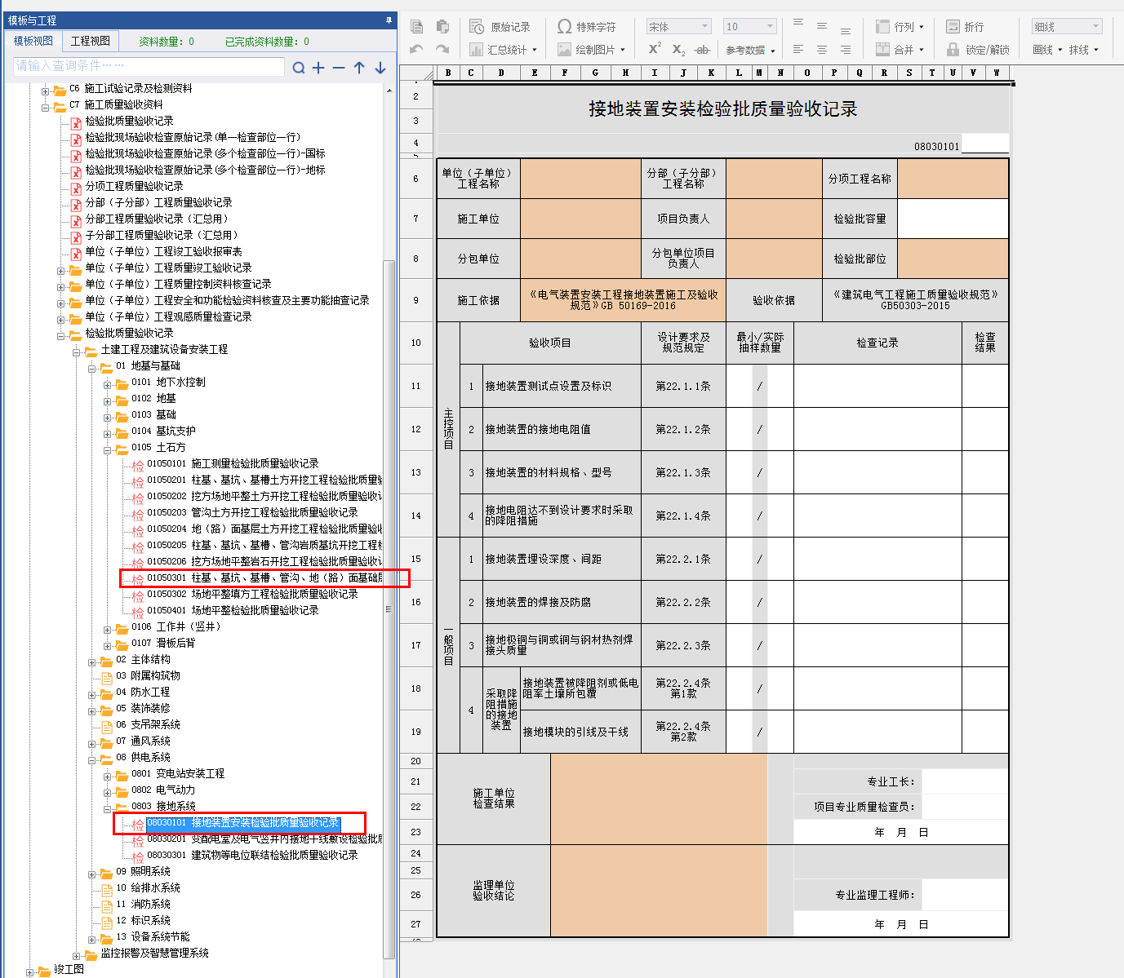
Task: Apply strikethrough formatting
Action: tap(702, 50)
